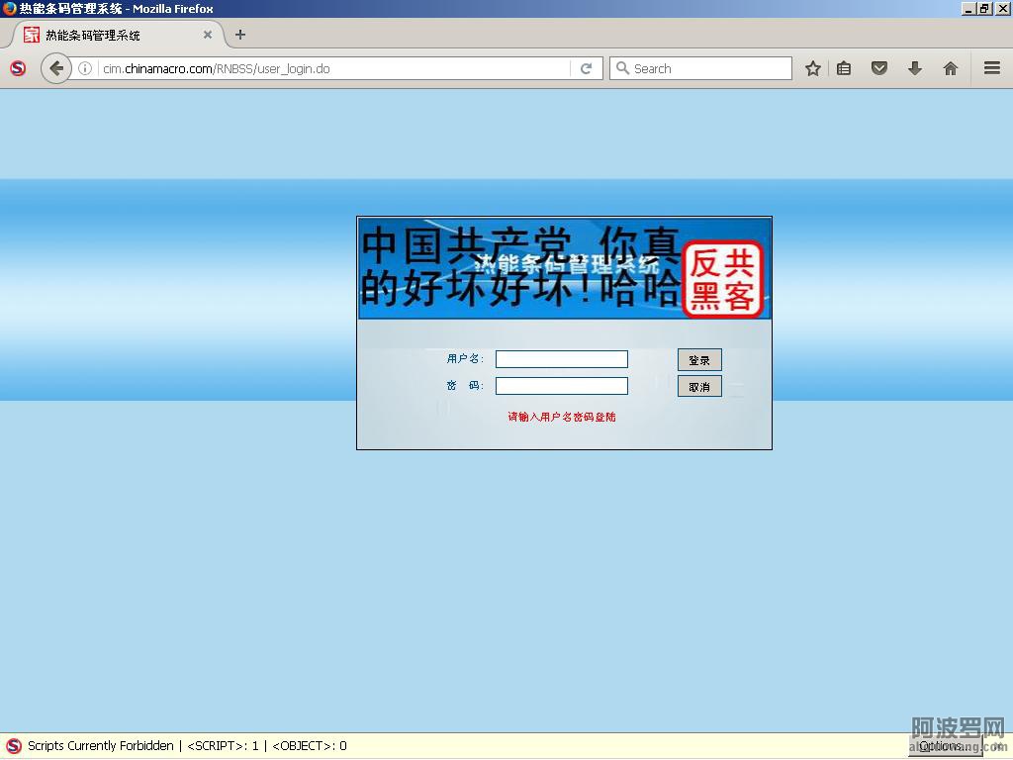The width and height of the screenshot is (1013, 760).
Task: Open the Downloads panel
Action: (x=914, y=68)
